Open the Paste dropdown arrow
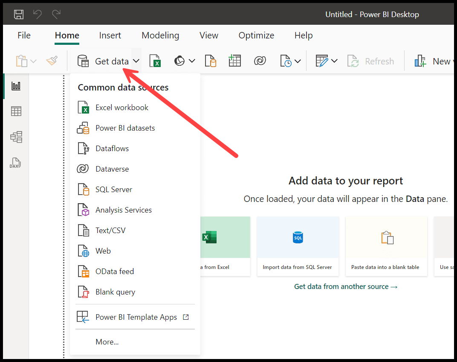This screenshot has width=457, height=362. 34,61
